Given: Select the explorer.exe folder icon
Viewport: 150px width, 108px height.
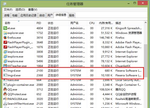Looking at the screenshot, I should pyautogui.click(x=5, y=33).
